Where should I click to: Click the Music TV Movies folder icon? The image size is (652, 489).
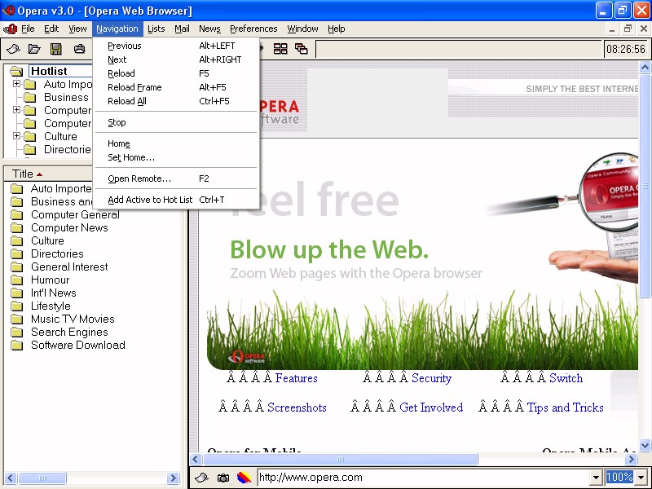tap(16, 319)
